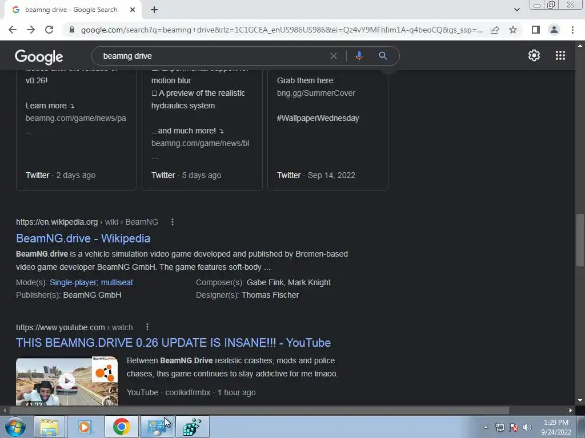585x438 pixels.
Task: Open the tweet card from 2 days ago
Action: 77,131
